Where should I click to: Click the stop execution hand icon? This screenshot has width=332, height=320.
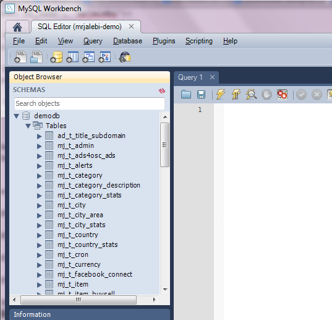point(267,94)
